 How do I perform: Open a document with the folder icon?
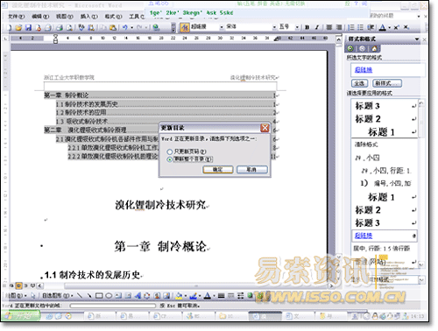(18, 27)
